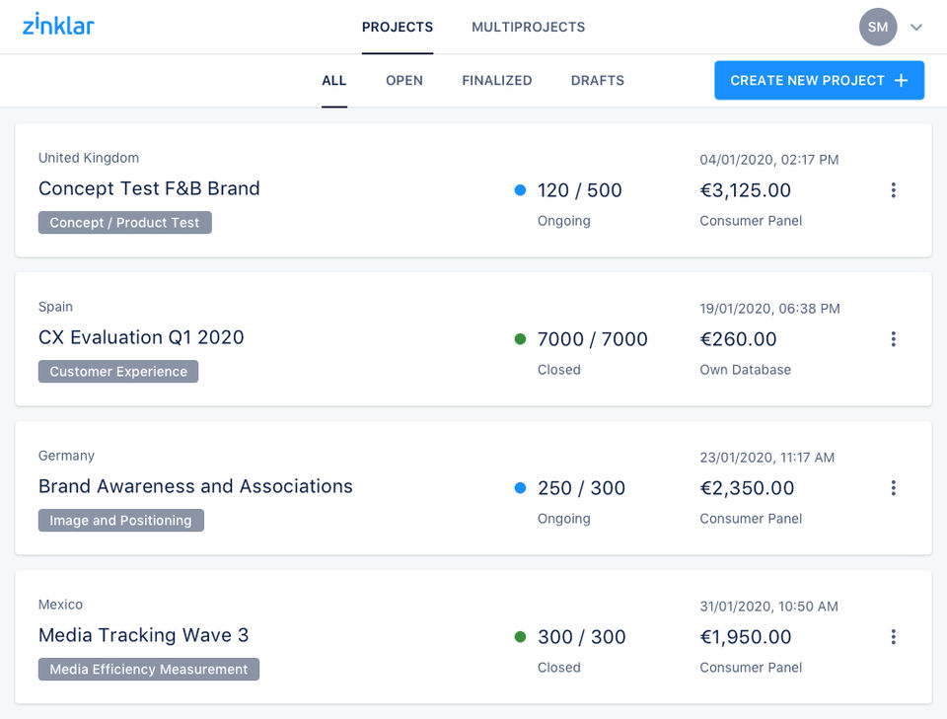Click the Customer Experience tag

point(118,372)
